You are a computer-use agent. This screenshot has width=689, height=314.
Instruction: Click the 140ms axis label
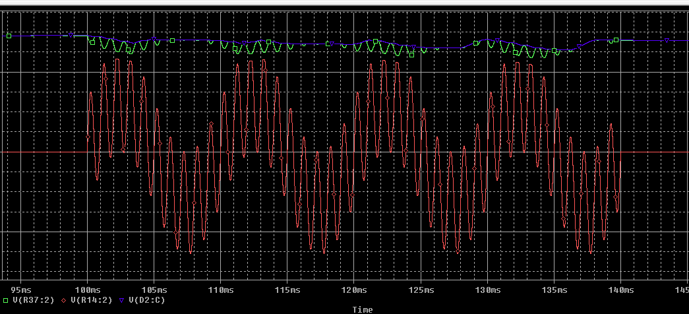(x=621, y=290)
